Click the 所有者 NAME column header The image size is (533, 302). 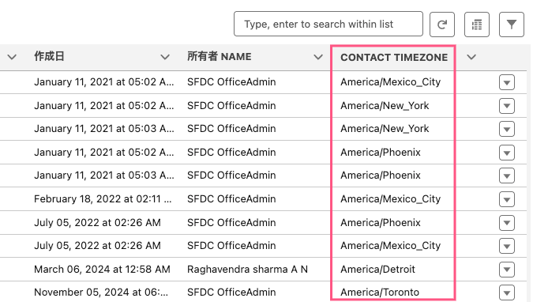220,56
